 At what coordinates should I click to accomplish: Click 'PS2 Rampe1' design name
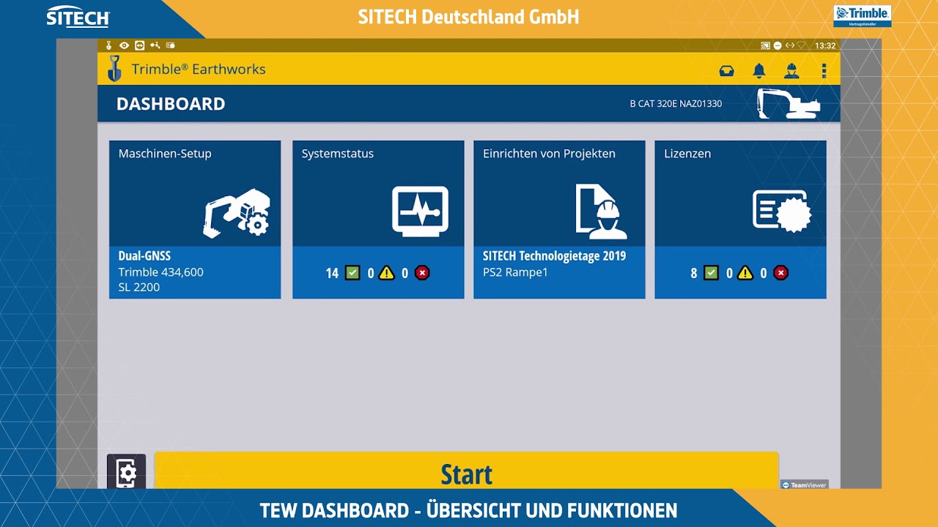pyautogui.click(x=515, y=272)
